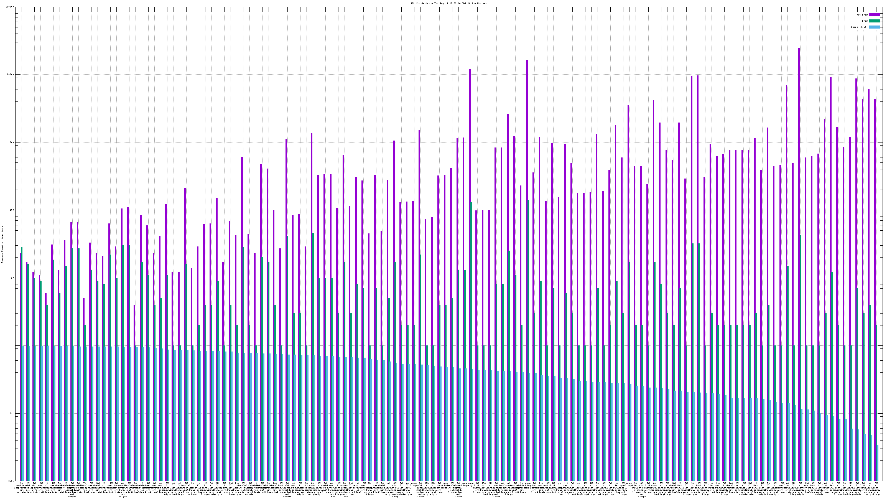Click the 1000 y-axis tick label

11,142
